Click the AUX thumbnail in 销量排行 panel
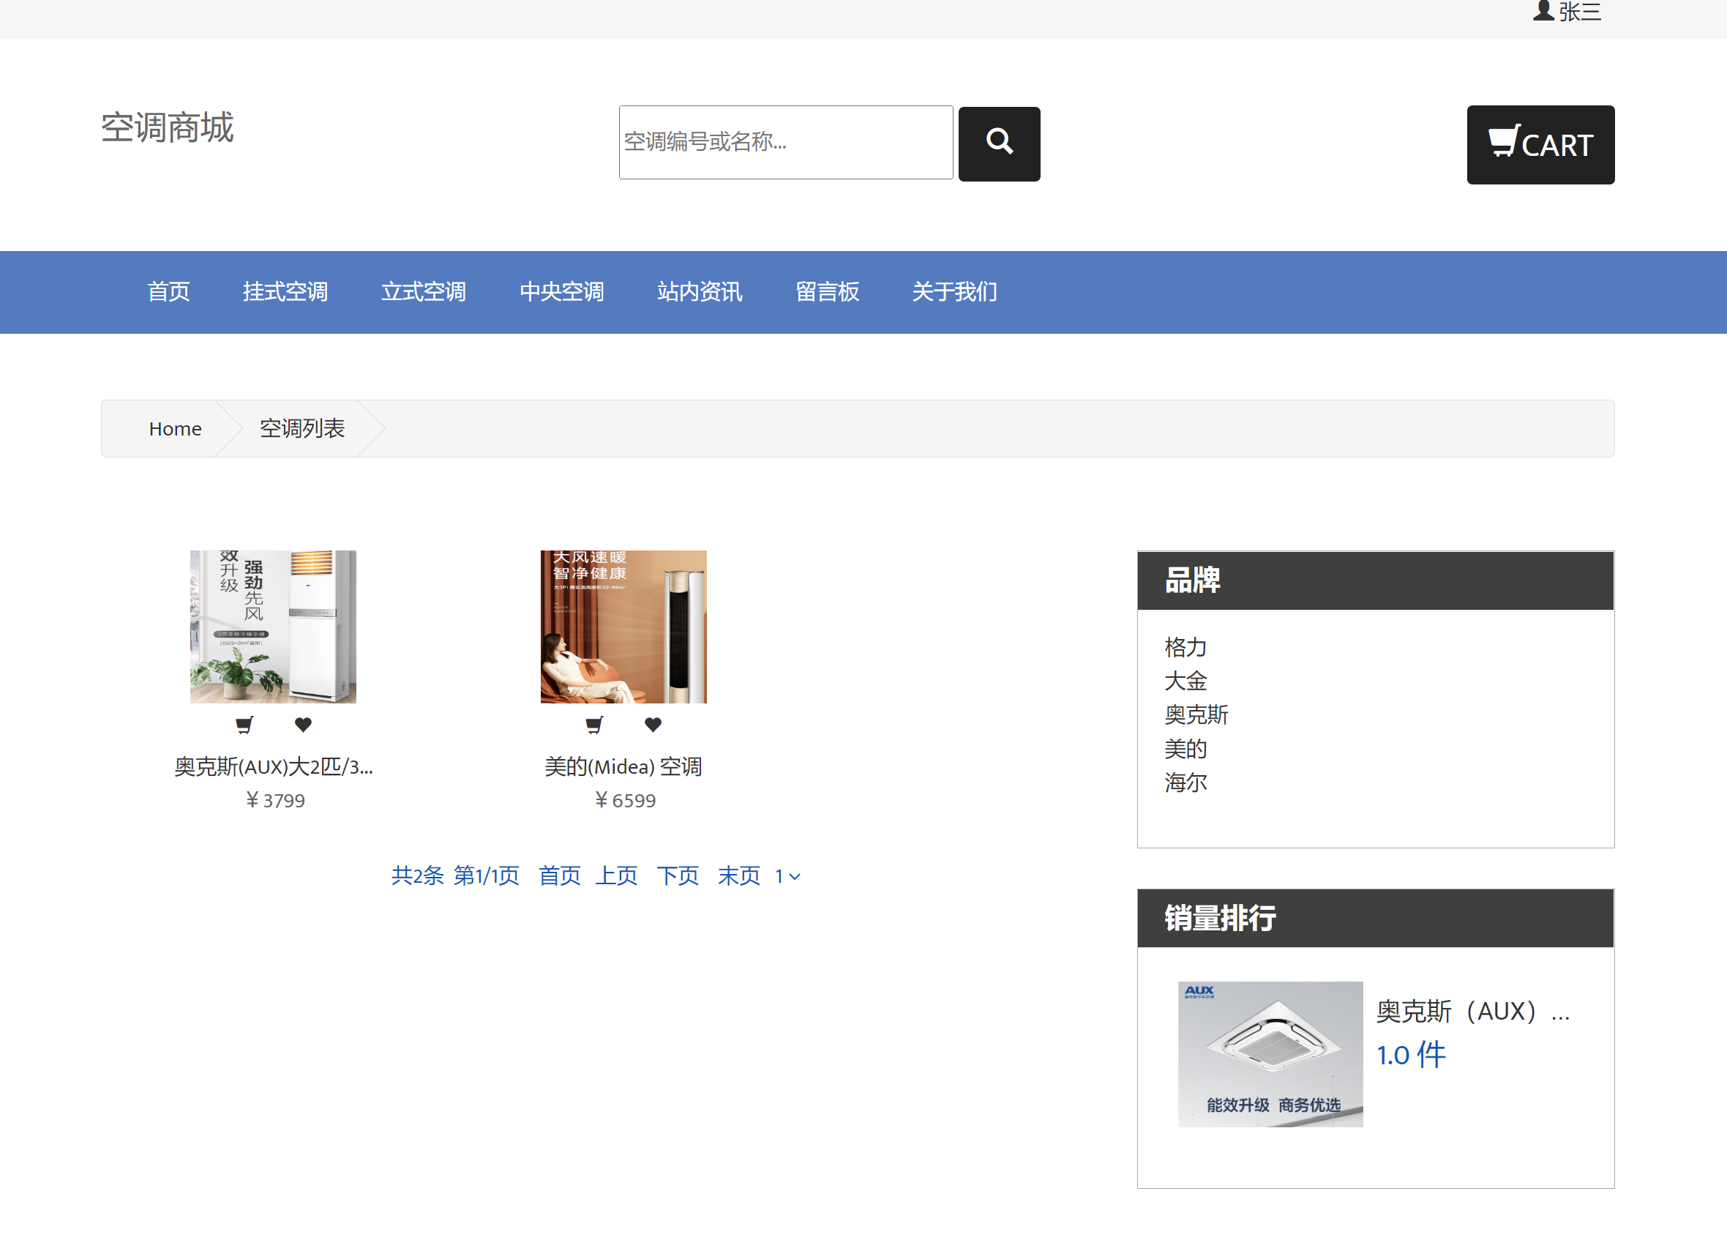 pyautogui.click(x=1270, y=1055)
